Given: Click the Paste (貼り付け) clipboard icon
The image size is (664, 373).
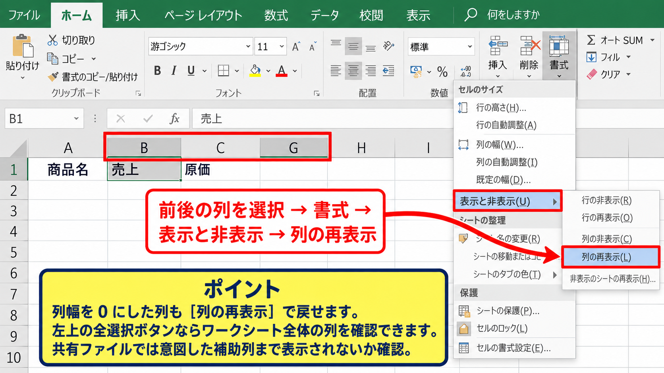Looking at the screenshot, I should pyautogui.click(x=23, y=46).
